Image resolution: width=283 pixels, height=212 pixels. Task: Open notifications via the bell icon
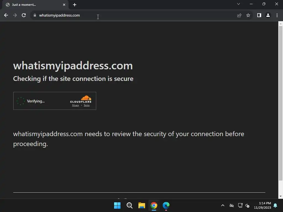pyautogui.click(x=276, y=205)
